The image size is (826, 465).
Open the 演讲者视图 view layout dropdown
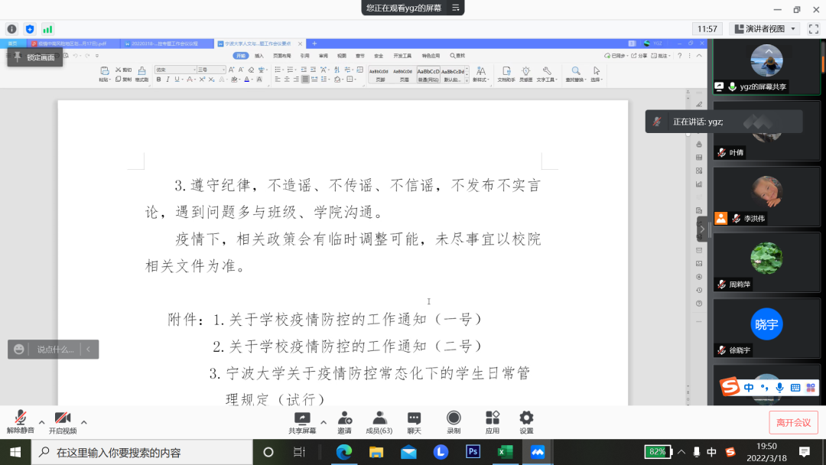point(764,29)
